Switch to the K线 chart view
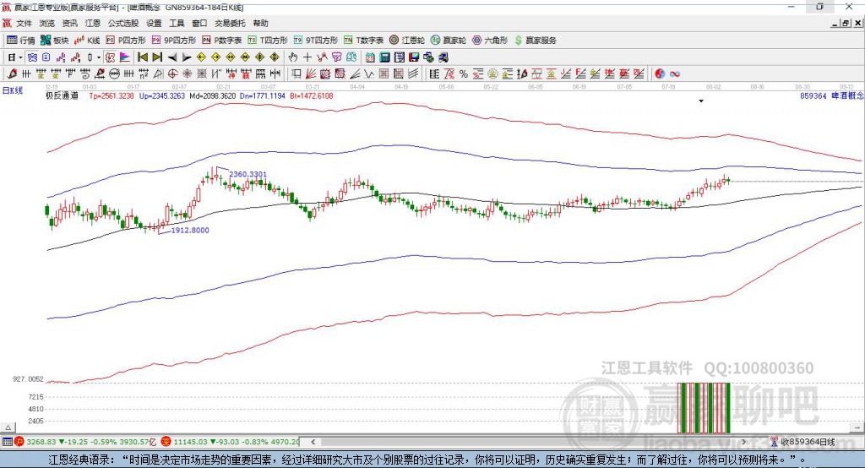The height and width of the screenshot is (468, 865). 87,41
